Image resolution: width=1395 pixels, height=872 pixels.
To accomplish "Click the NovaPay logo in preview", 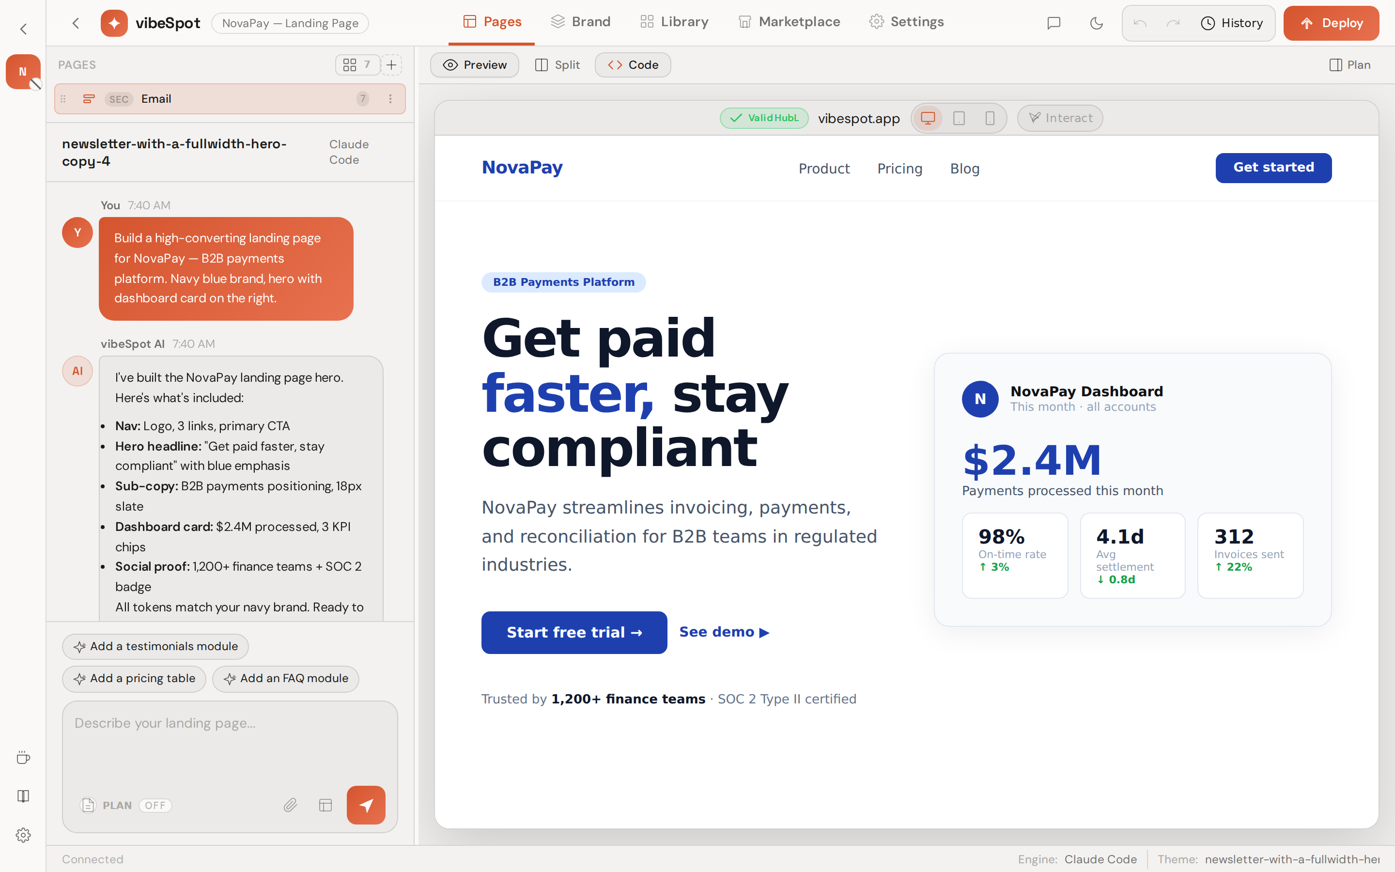I will click(x=522, y=167).
